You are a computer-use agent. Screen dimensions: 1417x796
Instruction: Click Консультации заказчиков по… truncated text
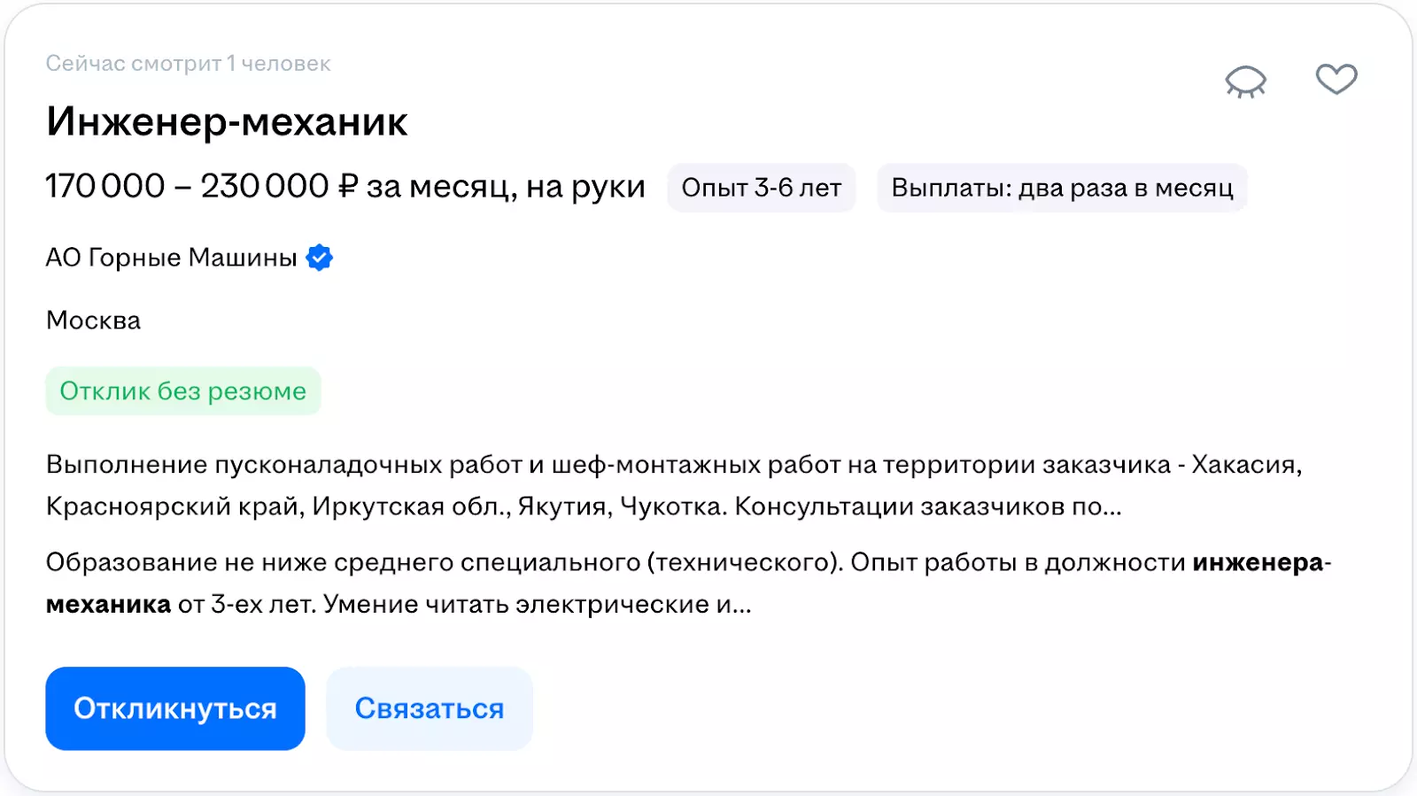pos(927,507)
